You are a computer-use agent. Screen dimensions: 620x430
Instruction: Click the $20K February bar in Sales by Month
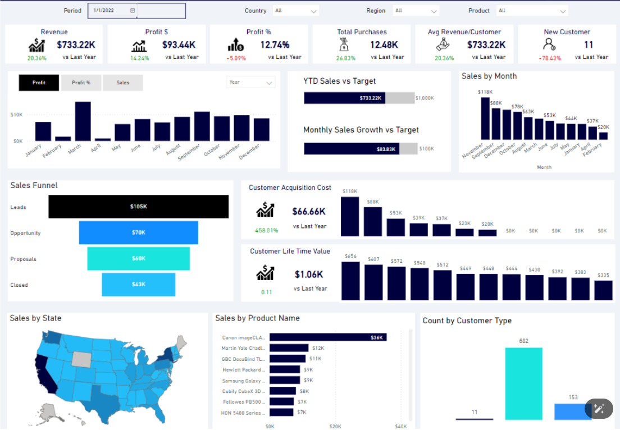click(x=603, y=136)
